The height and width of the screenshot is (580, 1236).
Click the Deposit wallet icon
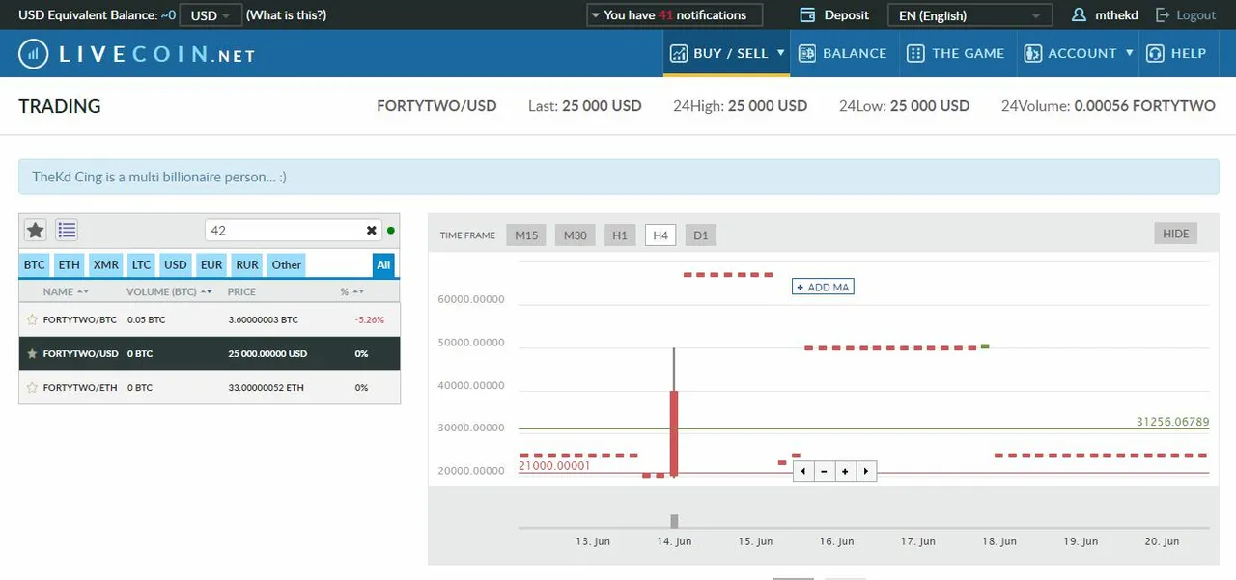coord(808,15)
